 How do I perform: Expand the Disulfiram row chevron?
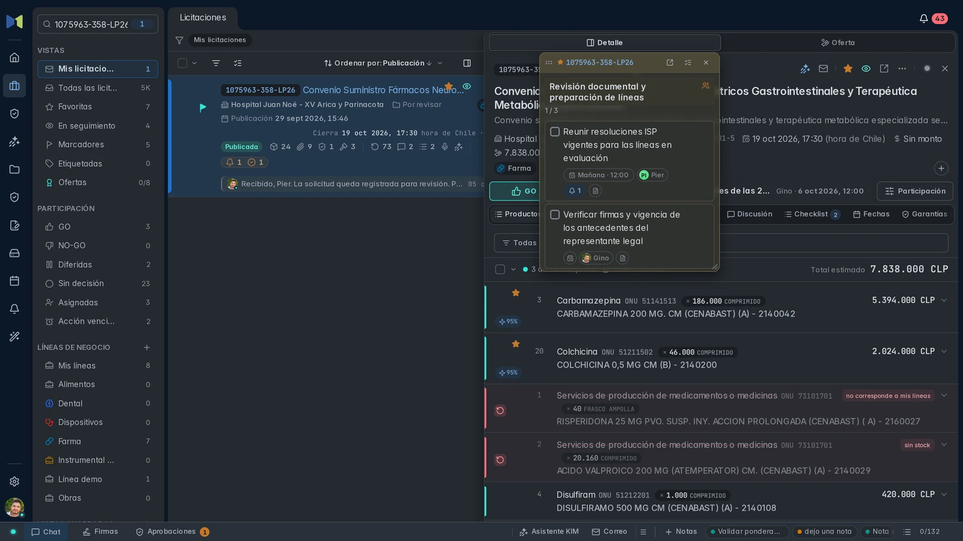coord(944,494)
